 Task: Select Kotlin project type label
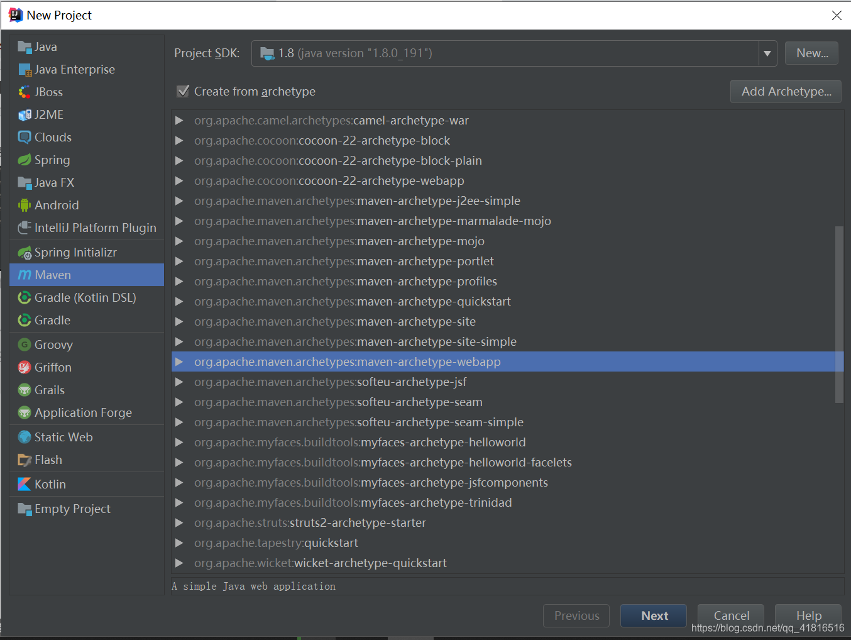(50, 484)
